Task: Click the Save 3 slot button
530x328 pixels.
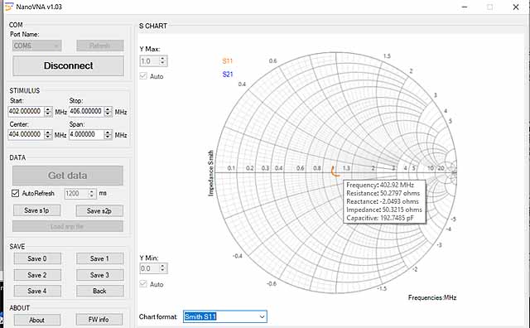Action: click(x=99, y=275)
